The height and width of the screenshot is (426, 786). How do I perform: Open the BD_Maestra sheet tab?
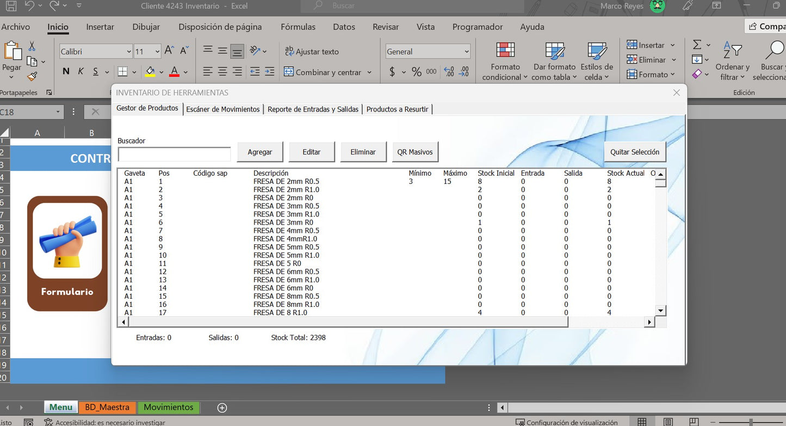pos(107,407)
